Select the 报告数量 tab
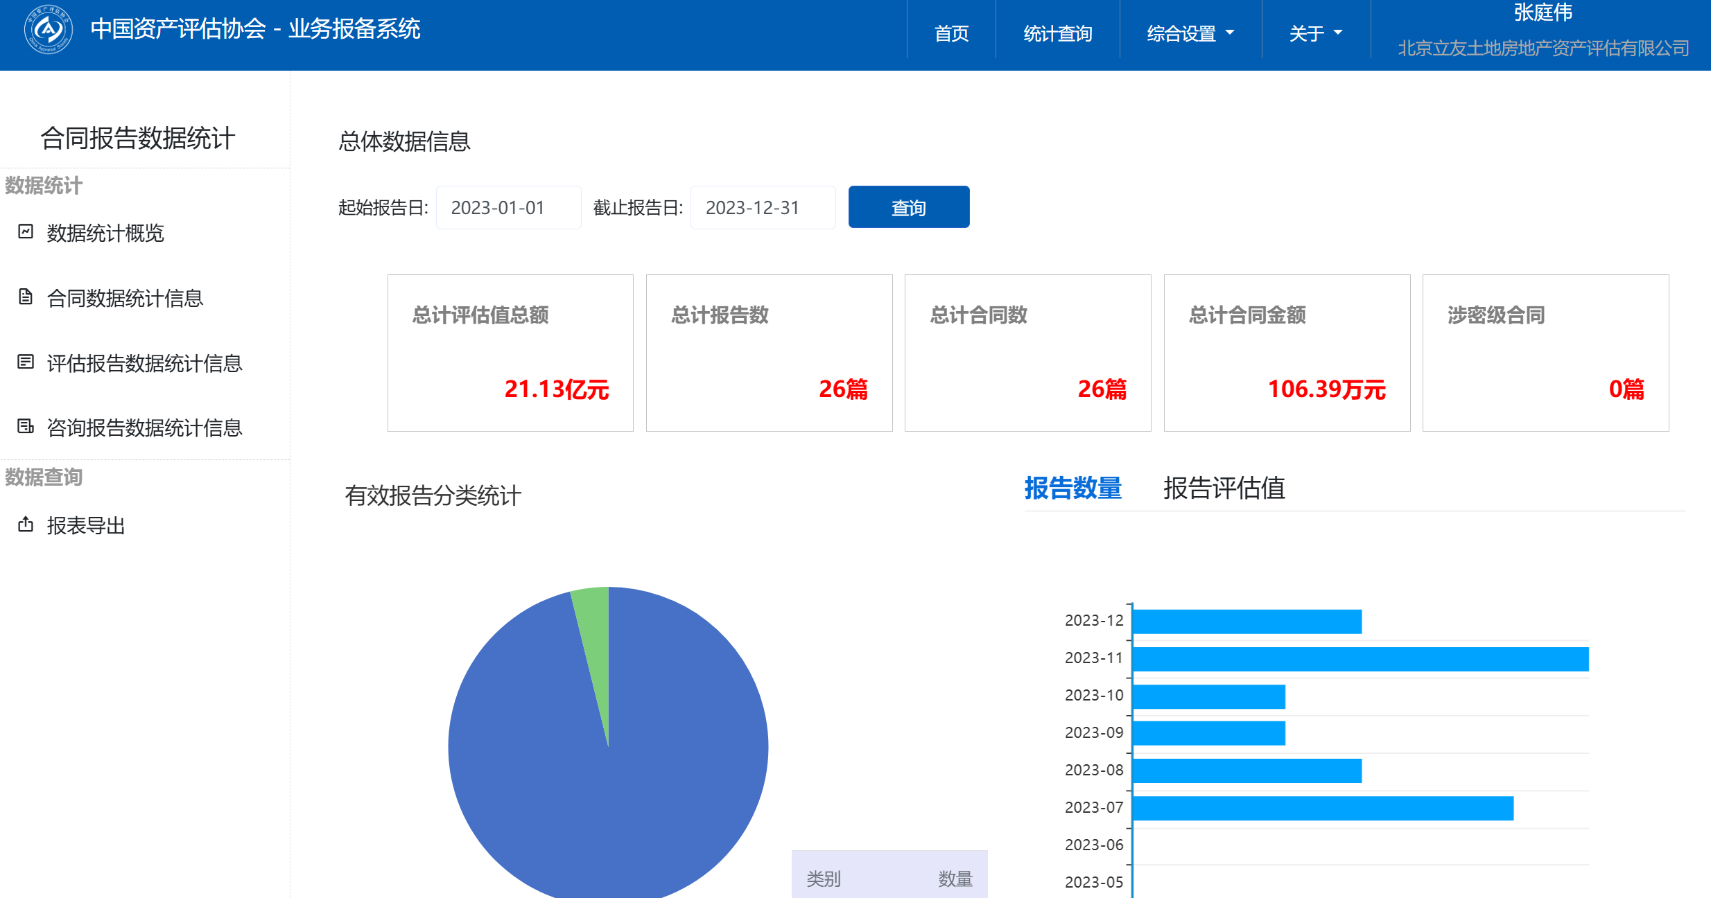Image resolution: width=1711 pixels, height=898 pixels. [1072, 488]
